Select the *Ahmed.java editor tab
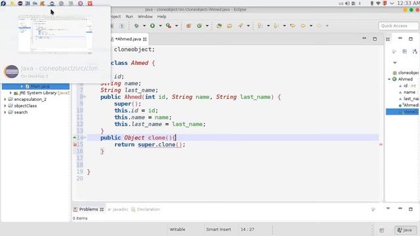 (128, 39)
